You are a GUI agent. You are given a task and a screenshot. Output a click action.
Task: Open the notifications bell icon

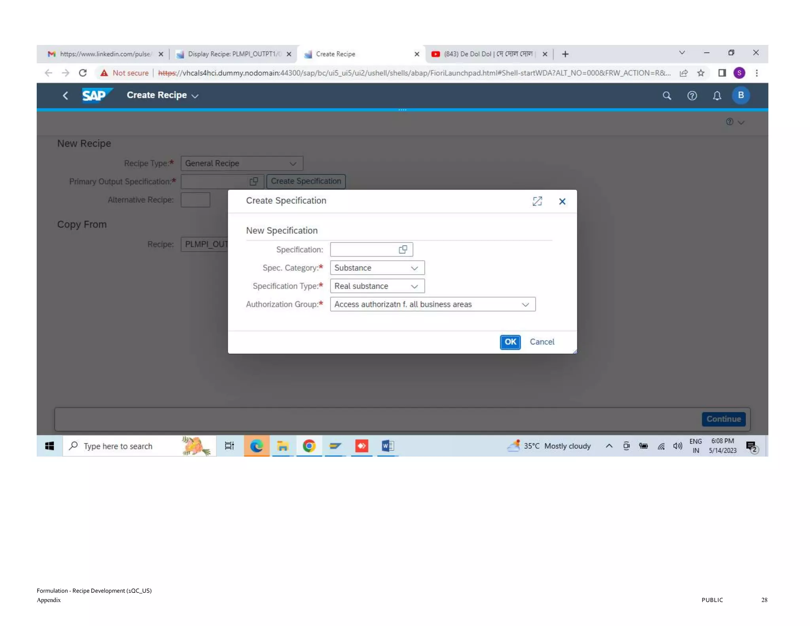[716, 95]
